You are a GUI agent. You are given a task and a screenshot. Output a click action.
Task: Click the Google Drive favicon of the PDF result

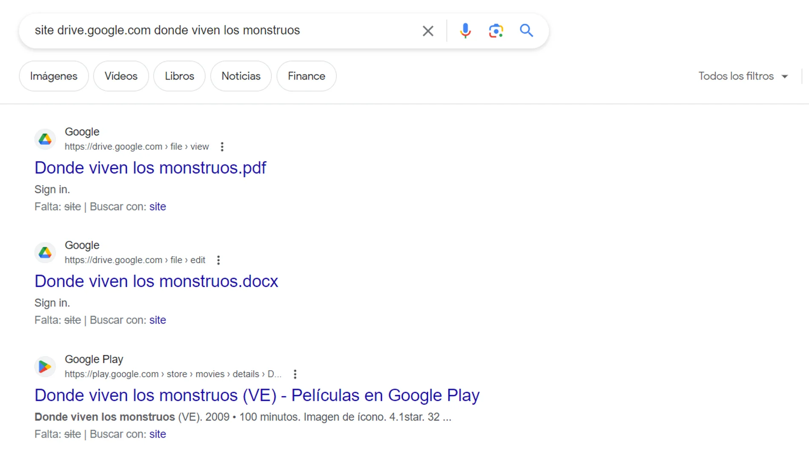45,139
